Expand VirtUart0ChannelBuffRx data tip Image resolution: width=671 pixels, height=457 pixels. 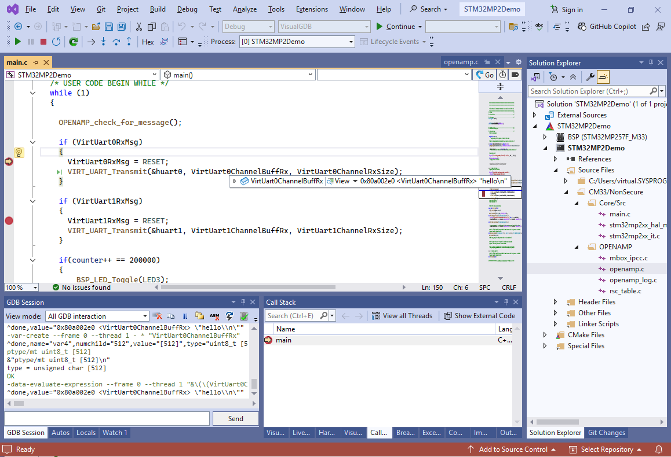(x=235, y=181)
